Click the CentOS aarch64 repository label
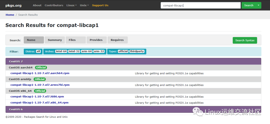Screen dimensions: 270x124 [x=21, y=67]
